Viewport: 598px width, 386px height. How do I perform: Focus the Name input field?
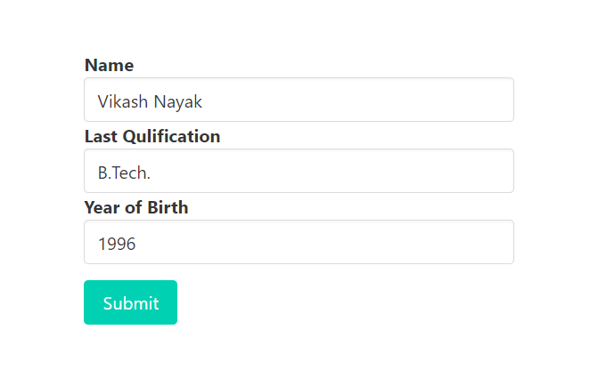click(299, 100)
